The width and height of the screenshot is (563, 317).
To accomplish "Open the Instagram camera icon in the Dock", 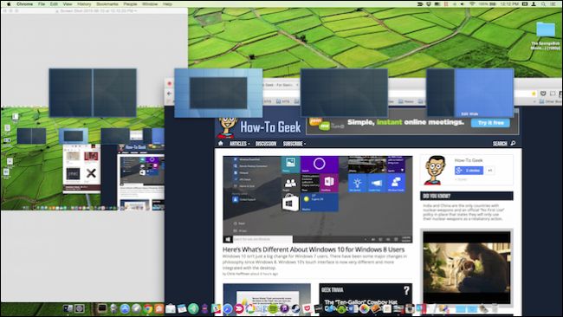I will pos(410,308).
